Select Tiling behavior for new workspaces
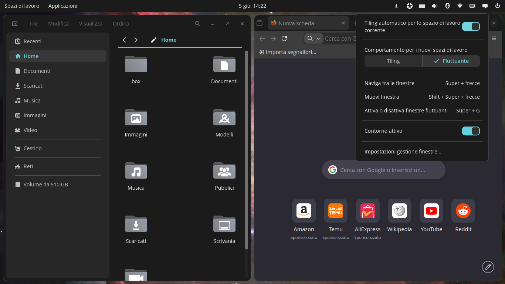The height and width of the screenshot is (284, 505). 393,61
